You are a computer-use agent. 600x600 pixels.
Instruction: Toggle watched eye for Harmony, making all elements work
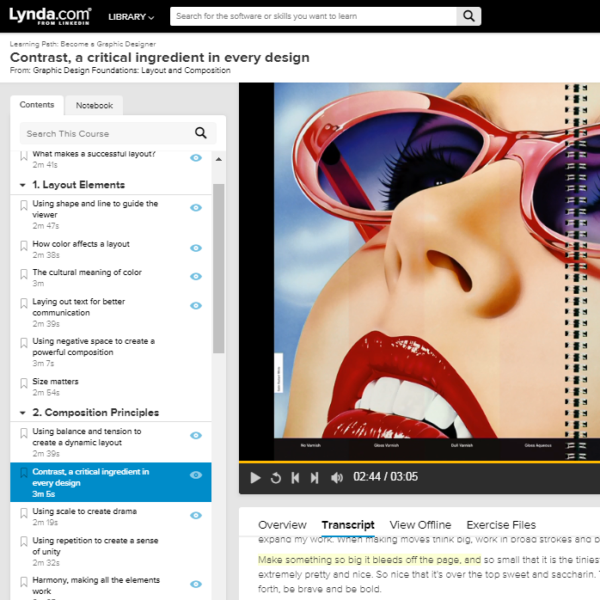tap(196, 584)
